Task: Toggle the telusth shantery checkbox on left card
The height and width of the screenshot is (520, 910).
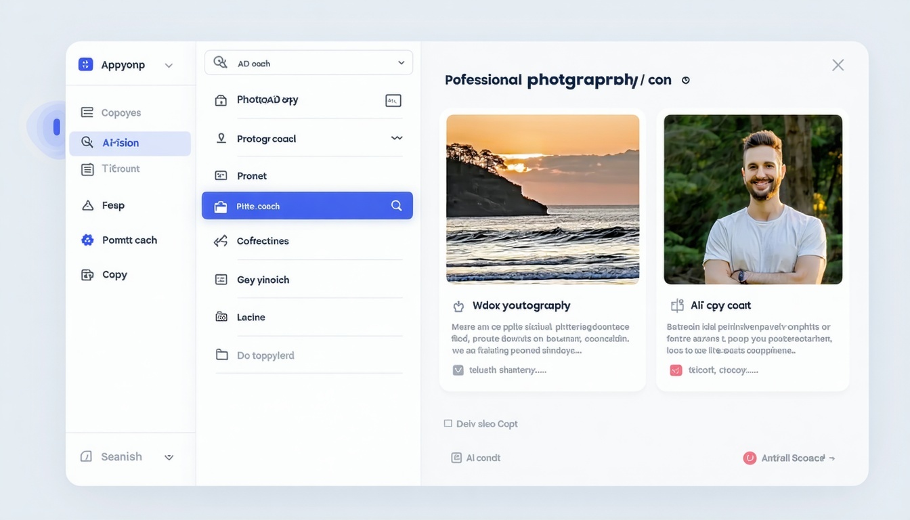Action: click(459, 370)
